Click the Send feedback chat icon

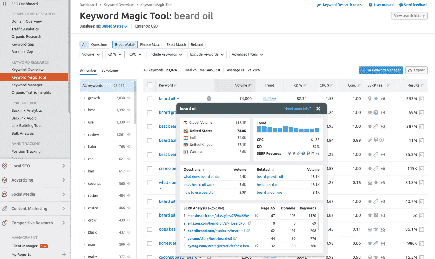(x=401, y=5)
